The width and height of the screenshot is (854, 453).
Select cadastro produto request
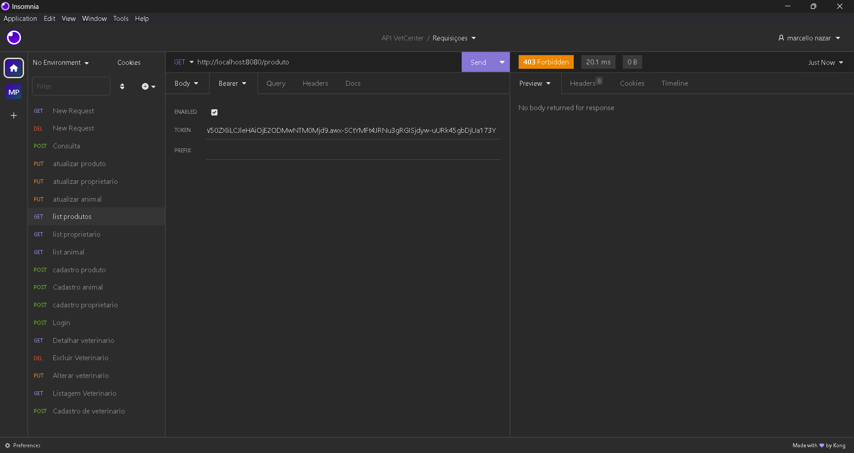[x=97, y=270]
